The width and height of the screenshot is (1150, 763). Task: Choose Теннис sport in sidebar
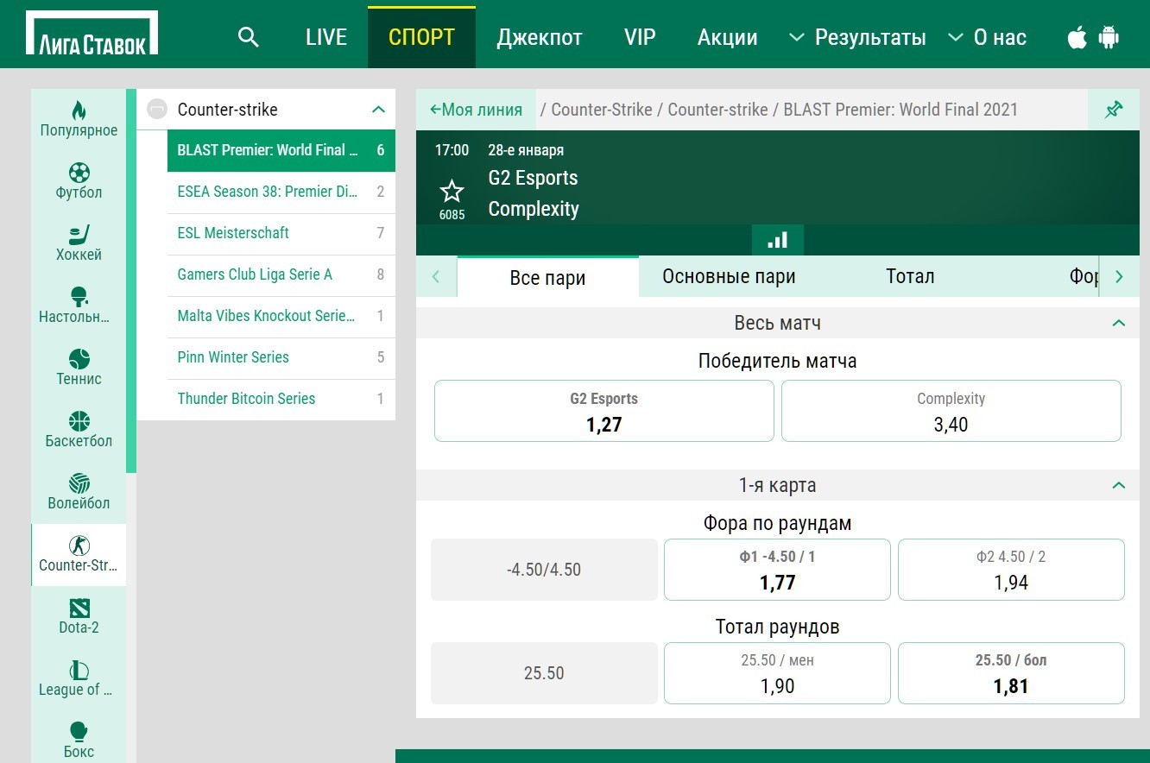79,368
